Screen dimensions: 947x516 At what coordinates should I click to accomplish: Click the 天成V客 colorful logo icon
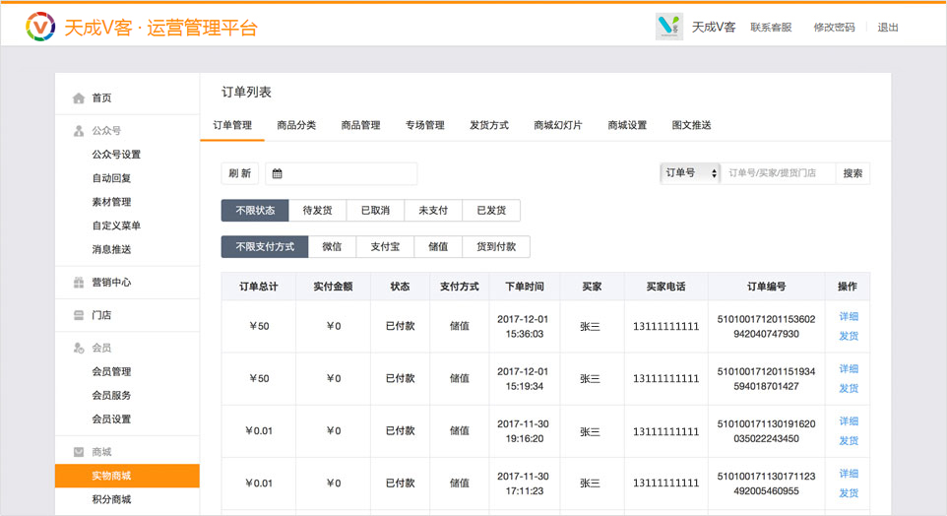pyautogui.click(x=40, y=28)
